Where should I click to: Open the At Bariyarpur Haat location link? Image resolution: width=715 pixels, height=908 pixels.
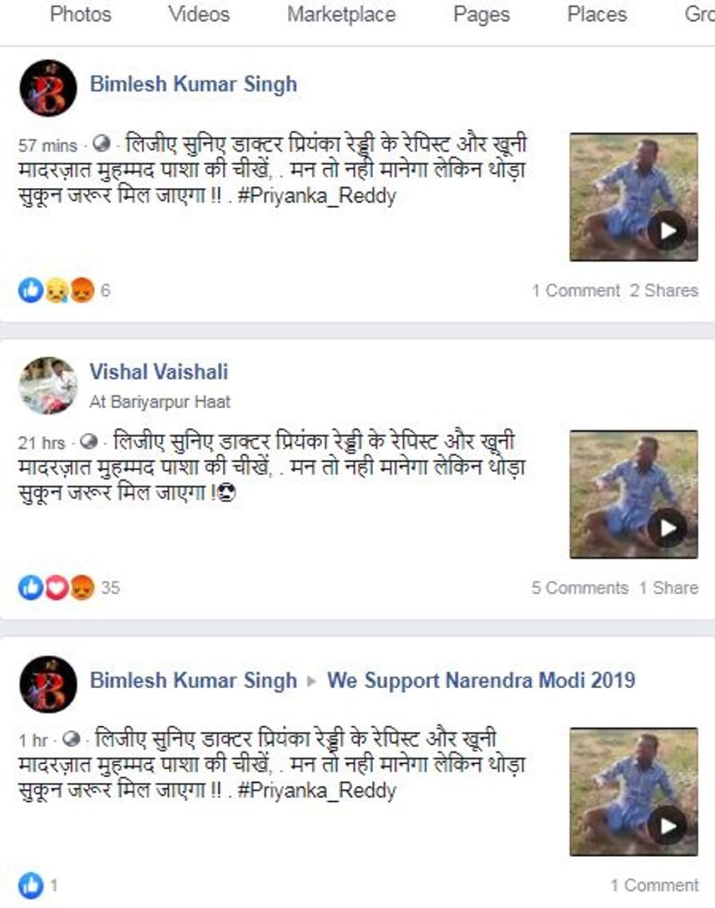pos(160,402)
